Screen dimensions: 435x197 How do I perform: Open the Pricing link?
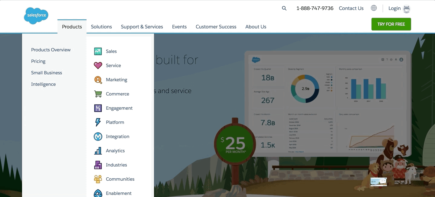(x=38, y=61)
